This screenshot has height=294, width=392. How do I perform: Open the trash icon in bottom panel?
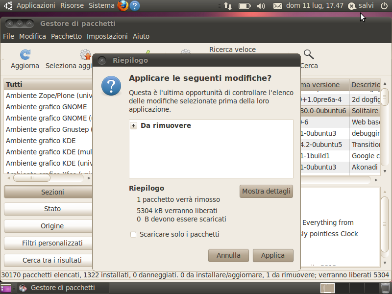(385, 288)
